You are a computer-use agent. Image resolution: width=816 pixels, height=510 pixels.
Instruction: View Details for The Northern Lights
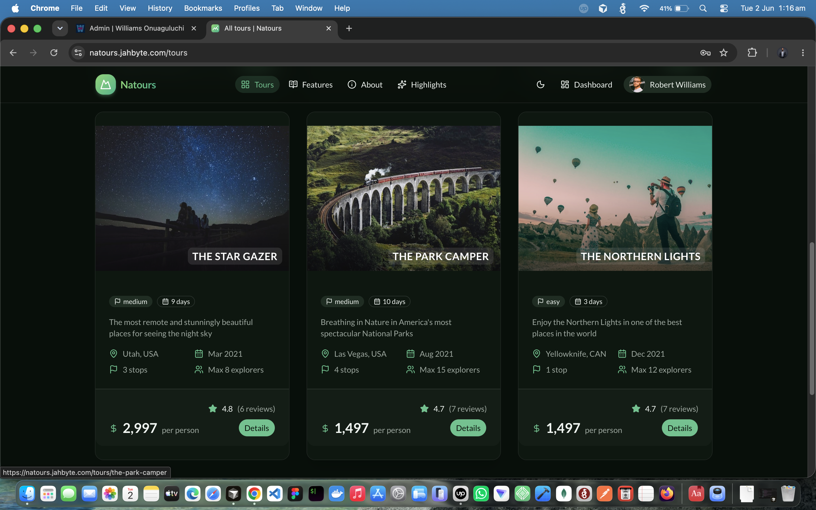(x=679, y=428)
